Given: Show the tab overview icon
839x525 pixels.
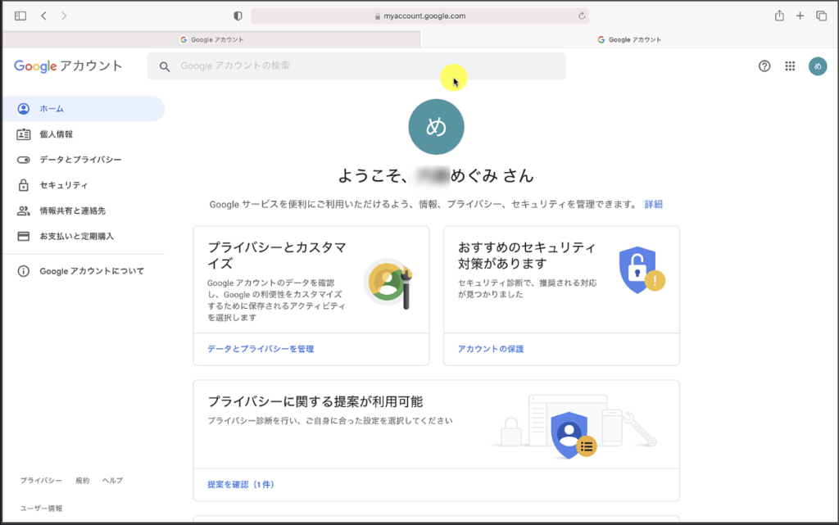Looking at the screenshot, I should coord(821,16).
